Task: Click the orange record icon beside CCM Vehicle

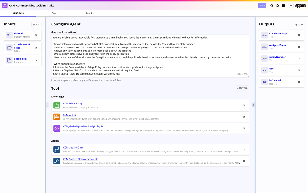Action: [57, 117]
